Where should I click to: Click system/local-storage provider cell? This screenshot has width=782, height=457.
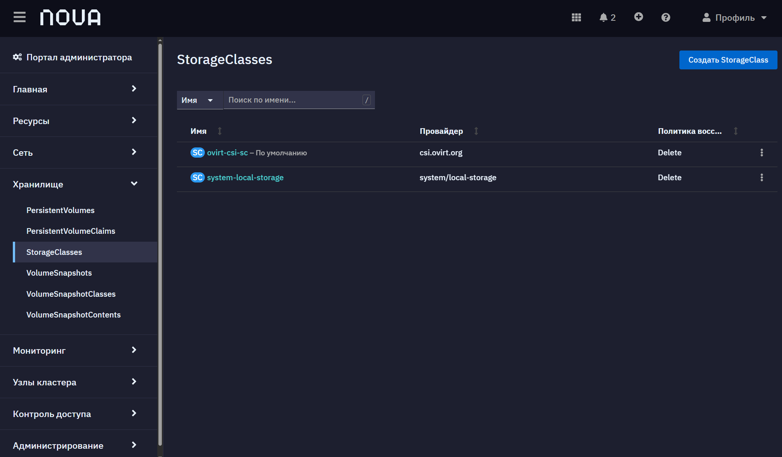458,178
